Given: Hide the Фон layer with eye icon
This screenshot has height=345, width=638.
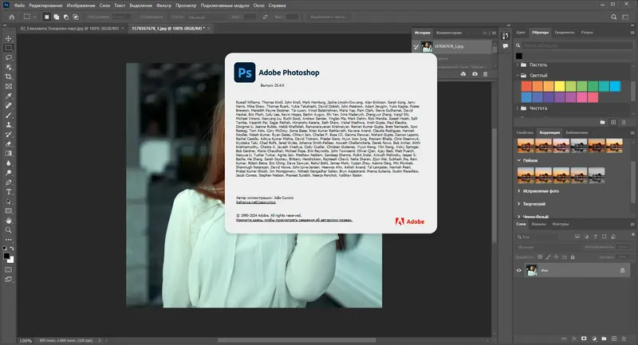Looking at the screenshot, I should pos(519,270).
